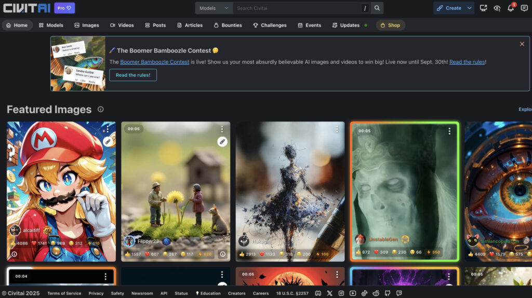This screenshot has width=532, height=298.
Task: Click the 'Read the rules!' button
Action: click(132, 75)
